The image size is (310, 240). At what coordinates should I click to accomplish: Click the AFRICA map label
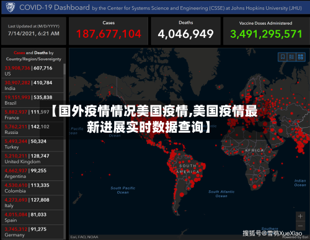(254, 150)
